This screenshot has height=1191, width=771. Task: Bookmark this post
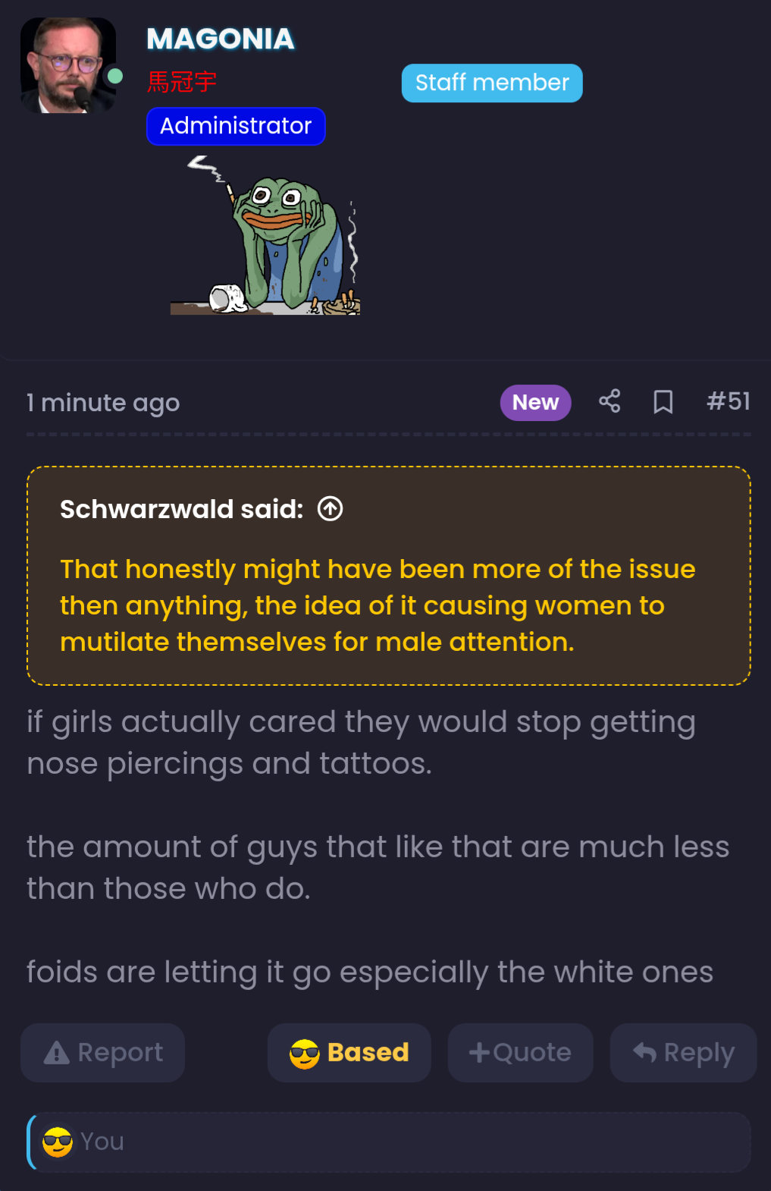pos(663,401)
